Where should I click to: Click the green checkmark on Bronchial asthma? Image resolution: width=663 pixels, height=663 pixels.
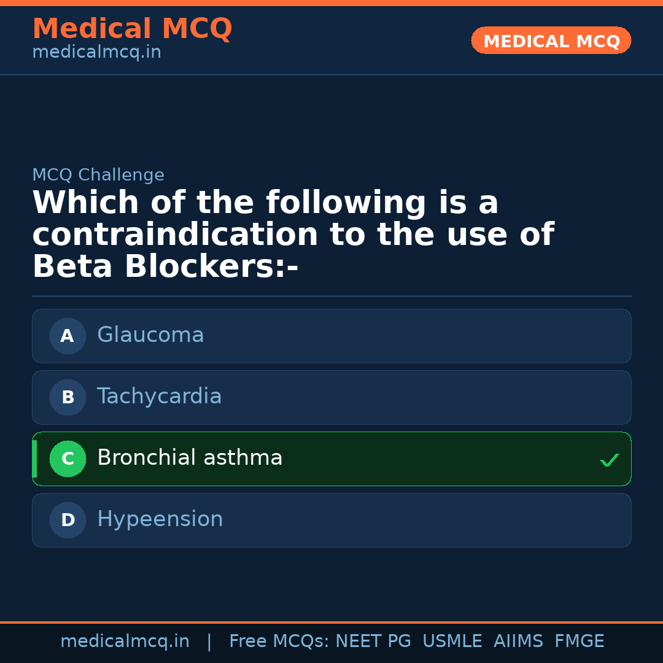(609, 460)
